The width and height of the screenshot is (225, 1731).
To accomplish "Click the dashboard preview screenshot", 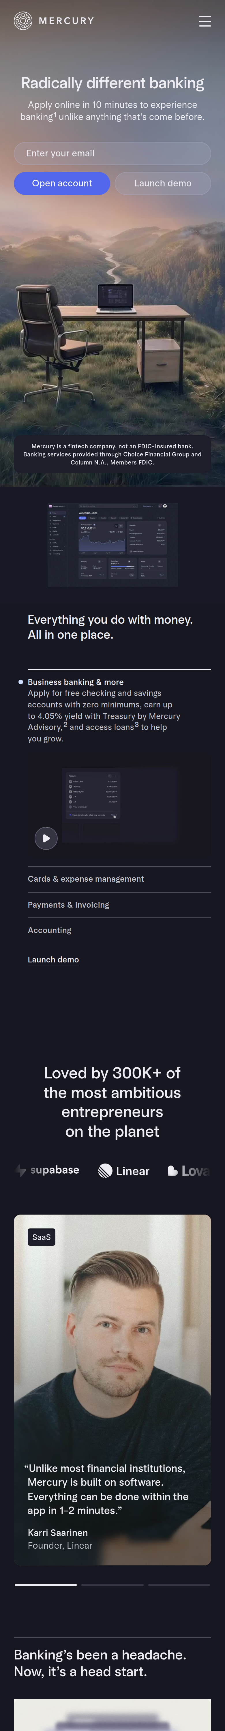I will click(113, 544).
